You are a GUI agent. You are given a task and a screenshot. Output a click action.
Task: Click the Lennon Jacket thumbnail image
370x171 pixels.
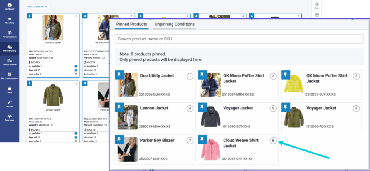click(x=128, y=117)
